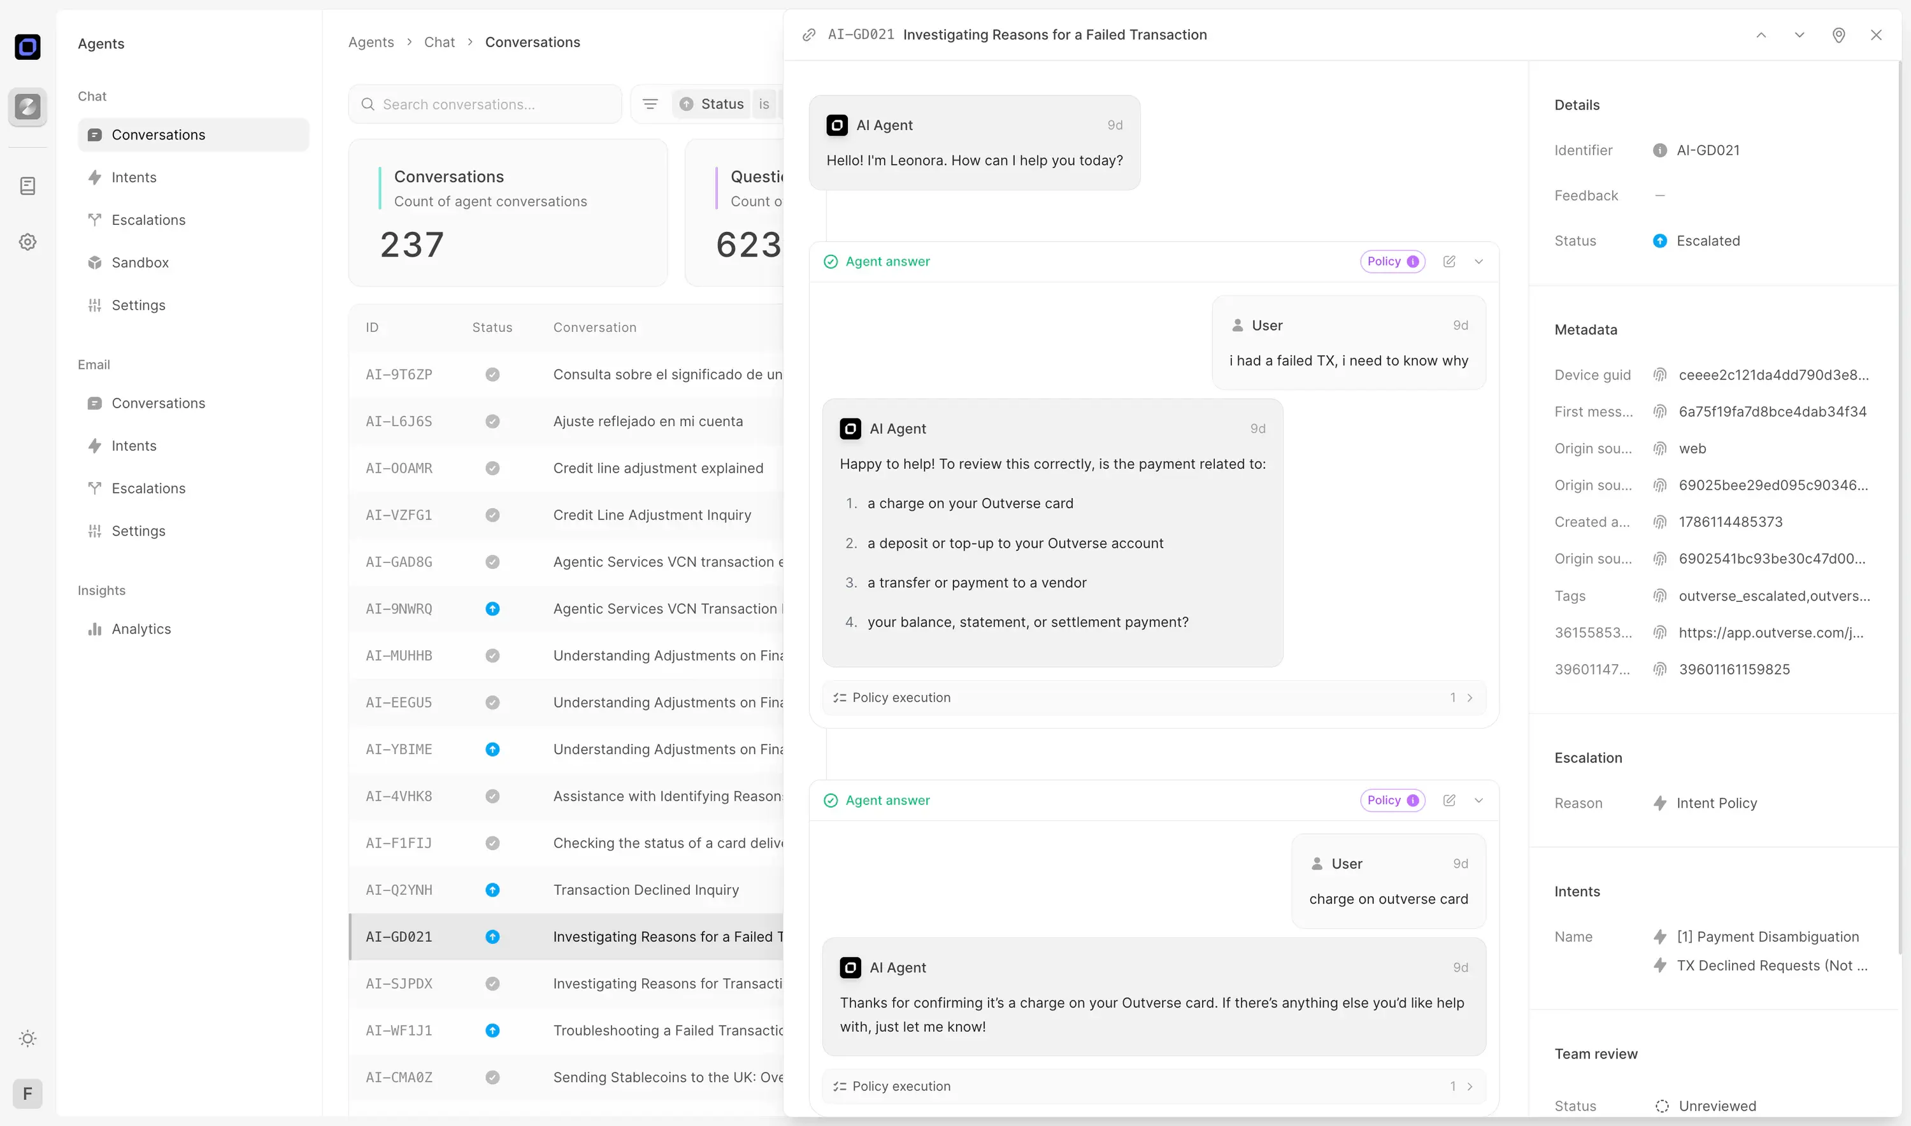Copy link icon beside AI-GD021 title
This screenshot has width=1911, height=1126.
[x=809, y=35]
